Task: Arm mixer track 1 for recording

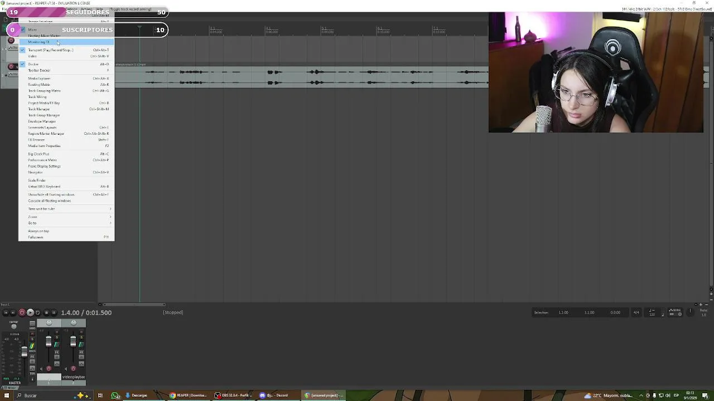Action: tap(49, 369)
